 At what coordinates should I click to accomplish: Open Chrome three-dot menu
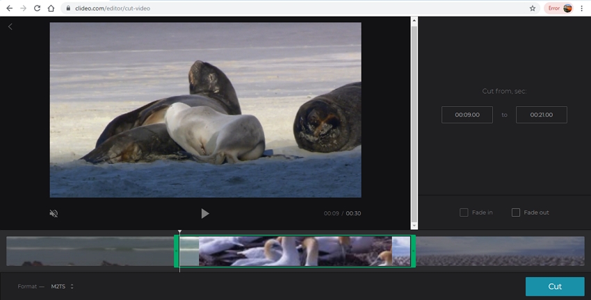(581, 8)
